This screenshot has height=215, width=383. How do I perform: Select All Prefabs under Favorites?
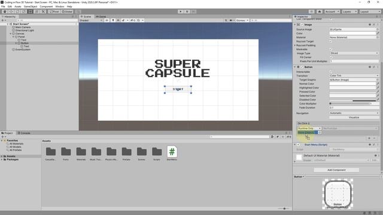click(16, 150)
